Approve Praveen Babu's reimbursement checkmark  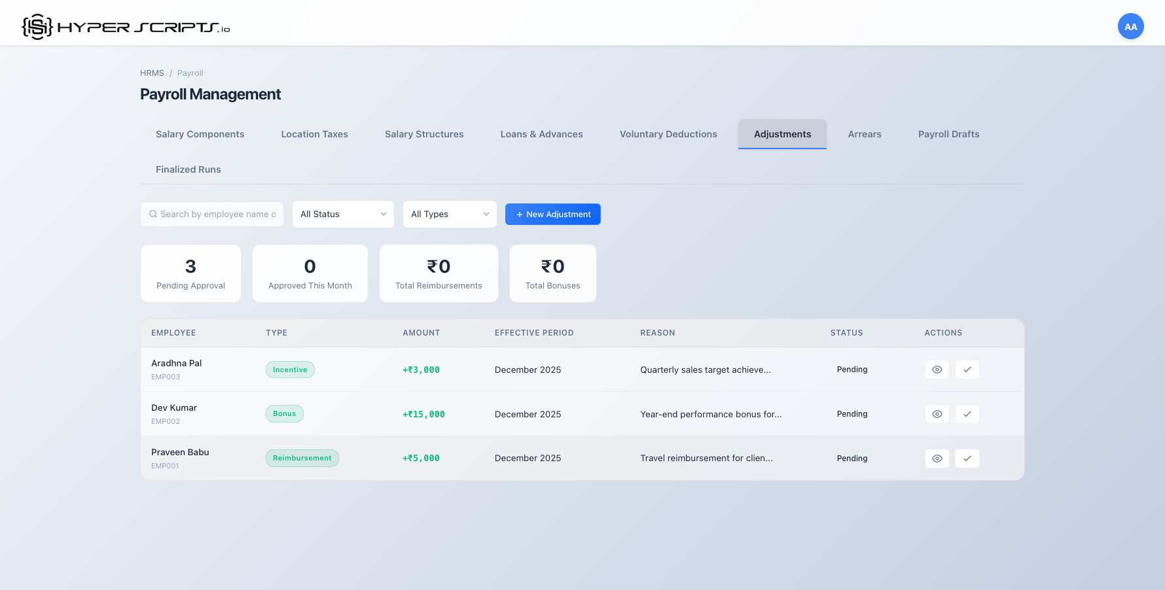tap(967, 459)
